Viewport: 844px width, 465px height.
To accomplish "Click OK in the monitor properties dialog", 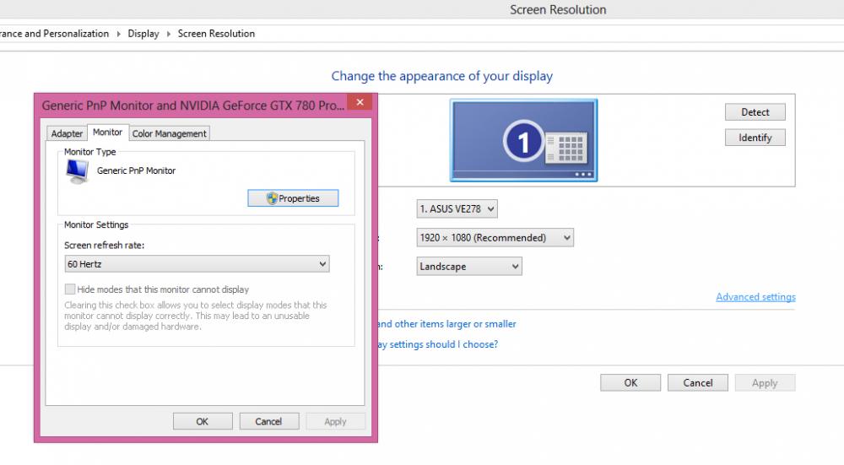I will pyautogui.click(x=203, y=421).
